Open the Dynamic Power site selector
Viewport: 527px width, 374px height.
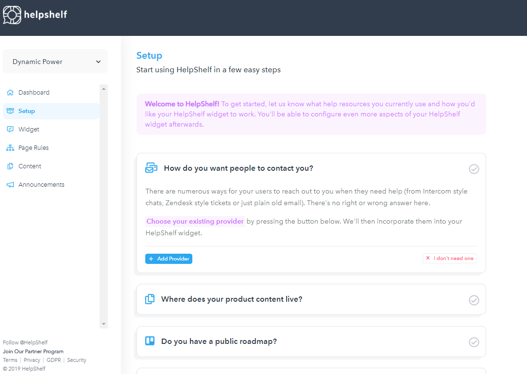point(55,61)
